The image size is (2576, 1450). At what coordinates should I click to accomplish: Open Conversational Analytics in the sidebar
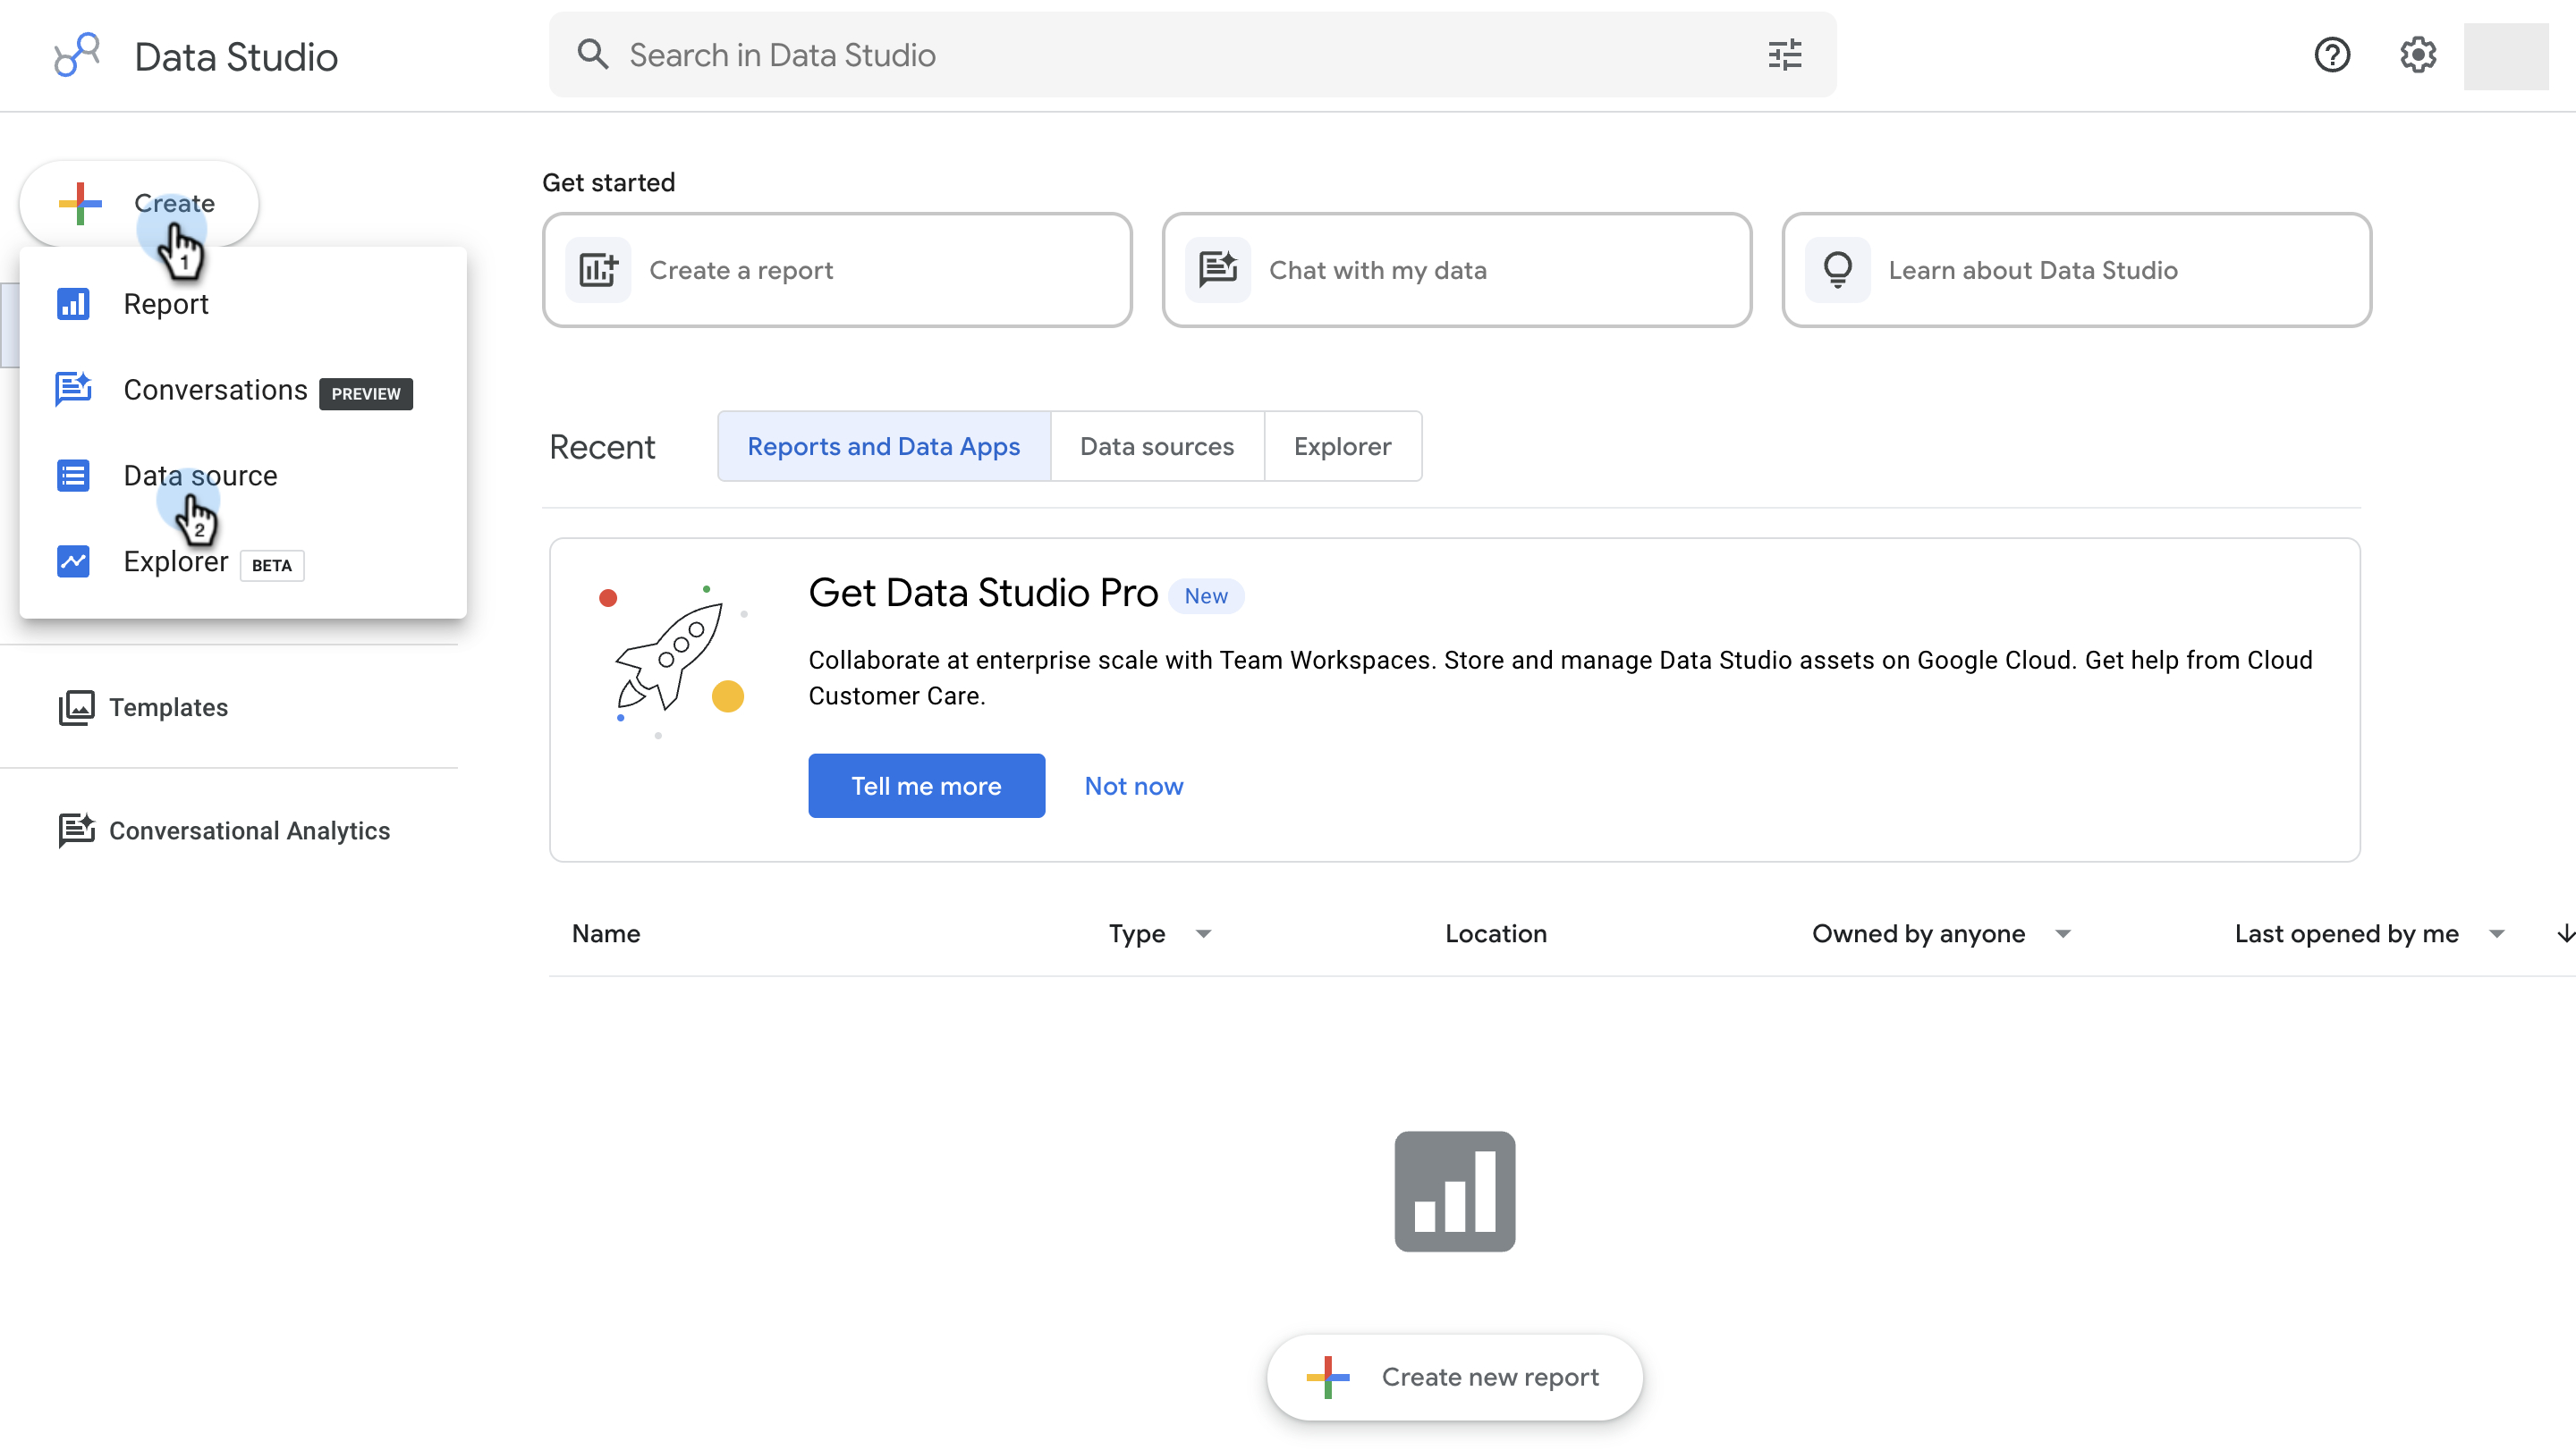pyautogui.click(x=224, y=830)
